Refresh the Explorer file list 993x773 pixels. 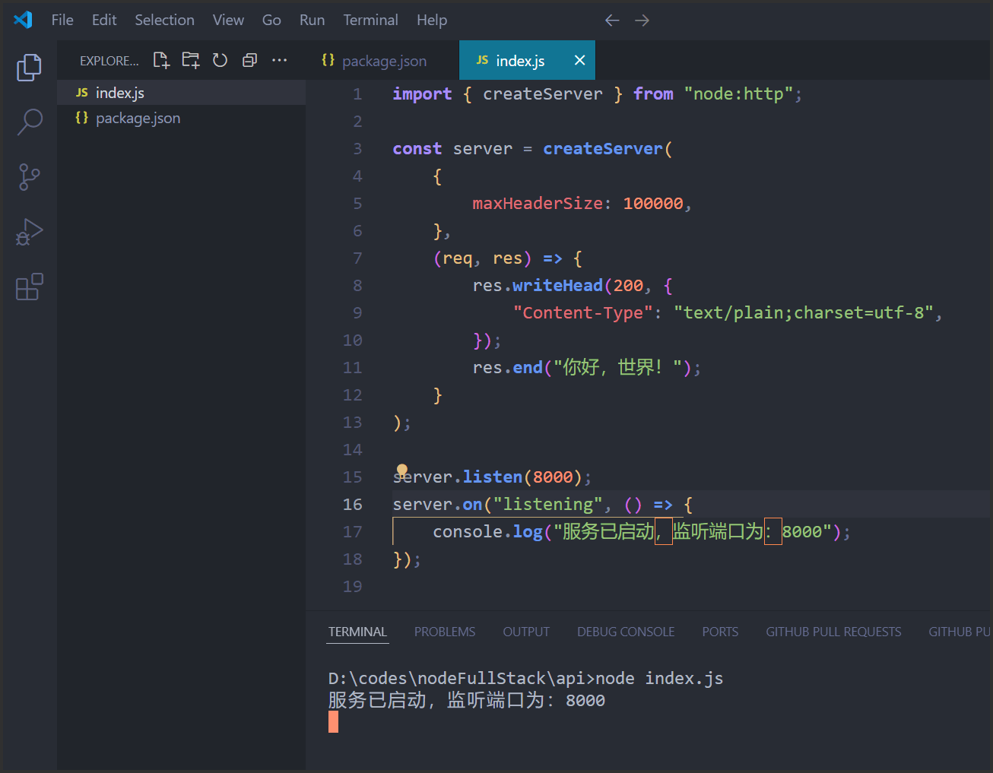[220, 61]
